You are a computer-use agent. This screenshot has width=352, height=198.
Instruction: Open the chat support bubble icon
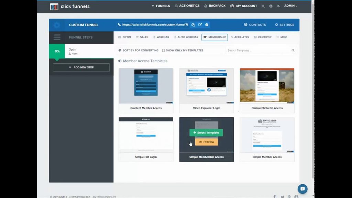(302, 189)
